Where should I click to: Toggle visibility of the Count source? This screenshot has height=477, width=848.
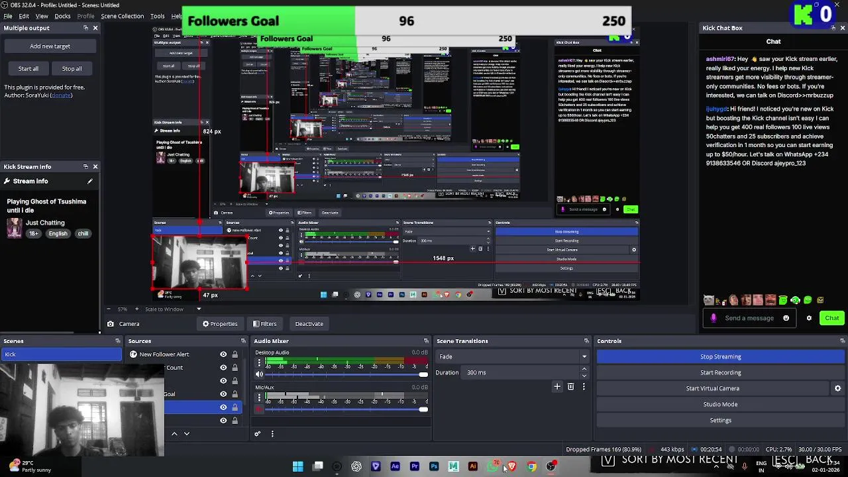[x=223, y=368]
